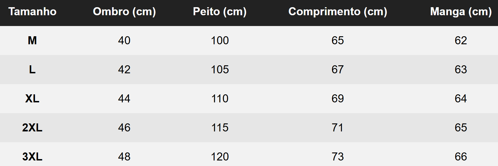Select the XL size row label

(x=32, y=99)
